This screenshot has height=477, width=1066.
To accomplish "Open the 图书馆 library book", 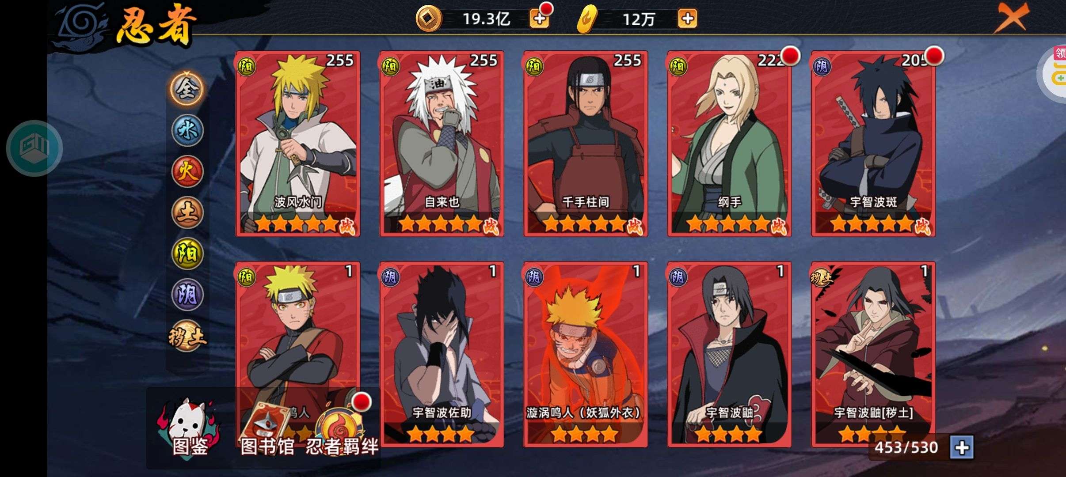I will pos(267,428).
